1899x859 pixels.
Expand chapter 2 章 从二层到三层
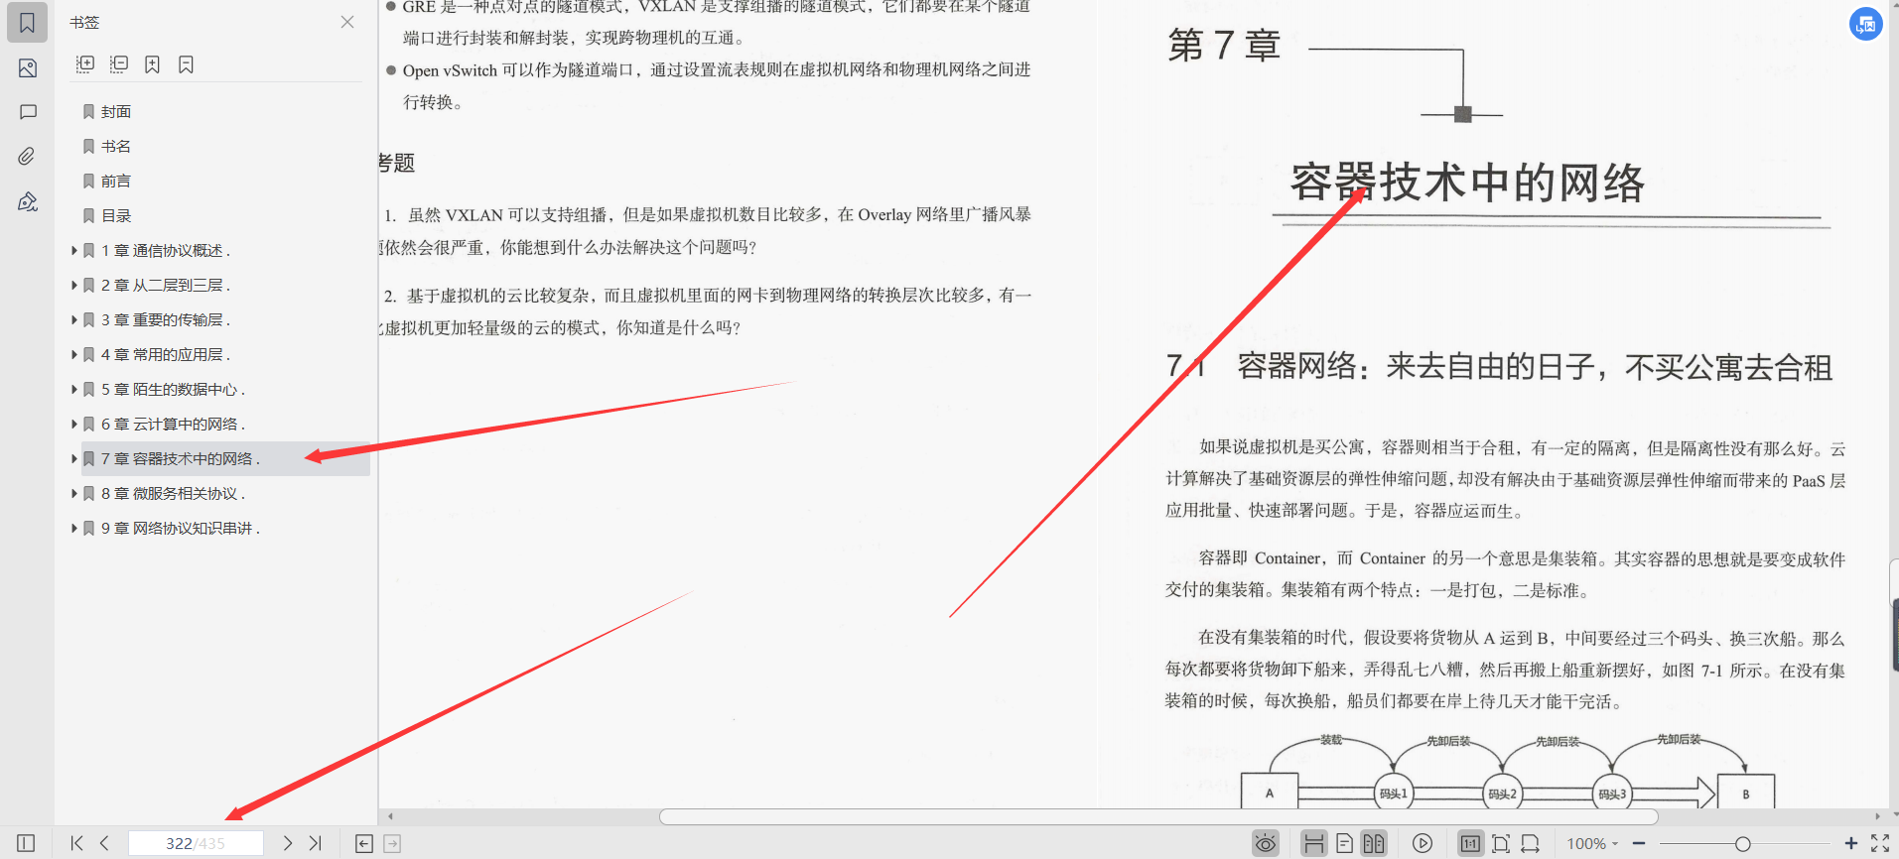pyautogui.click(x=73, y=286)
